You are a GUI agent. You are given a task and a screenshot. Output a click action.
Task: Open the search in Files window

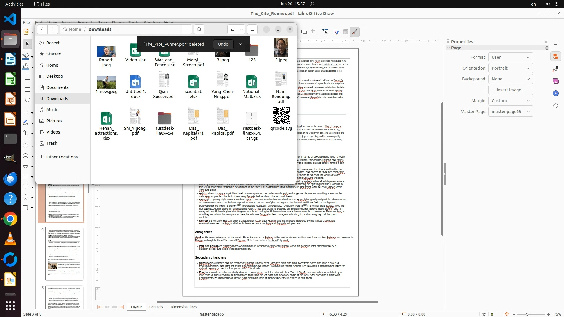pyautogui.click(x=199, y=29)
